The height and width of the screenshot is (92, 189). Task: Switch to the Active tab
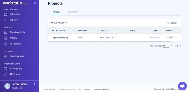(x=56, y=12)
